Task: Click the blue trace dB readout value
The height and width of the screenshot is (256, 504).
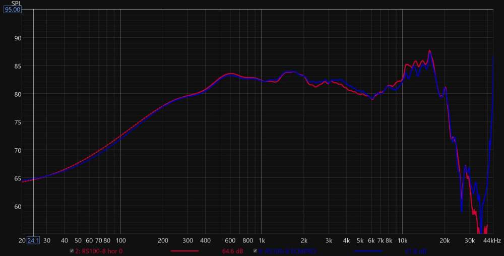Action: coord(416,250)
